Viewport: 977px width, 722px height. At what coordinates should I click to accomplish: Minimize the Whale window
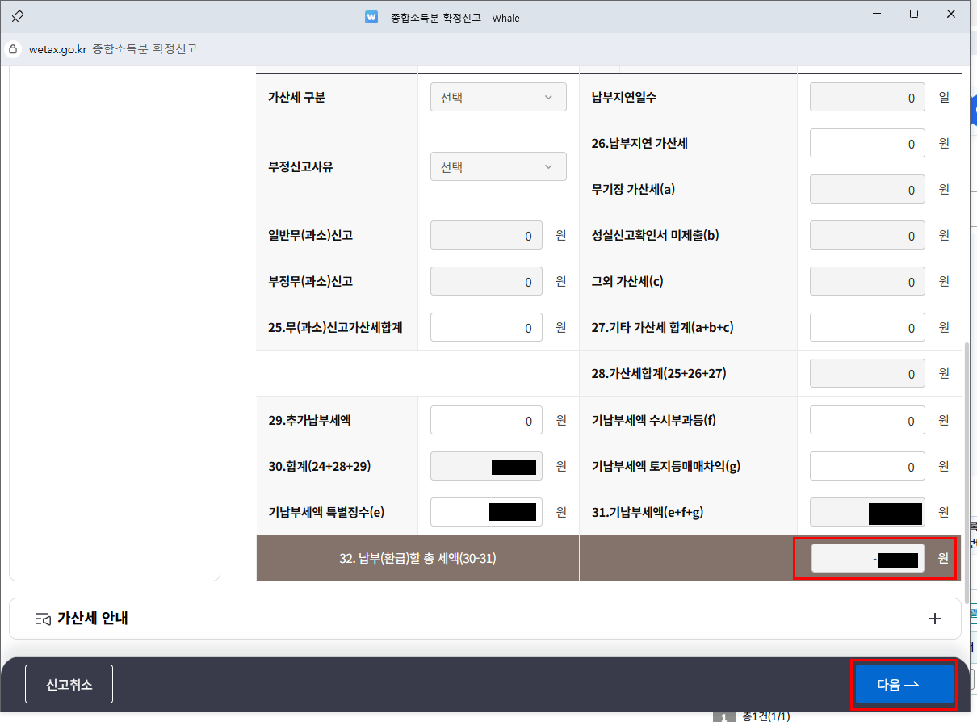click(x=875, y=14)
